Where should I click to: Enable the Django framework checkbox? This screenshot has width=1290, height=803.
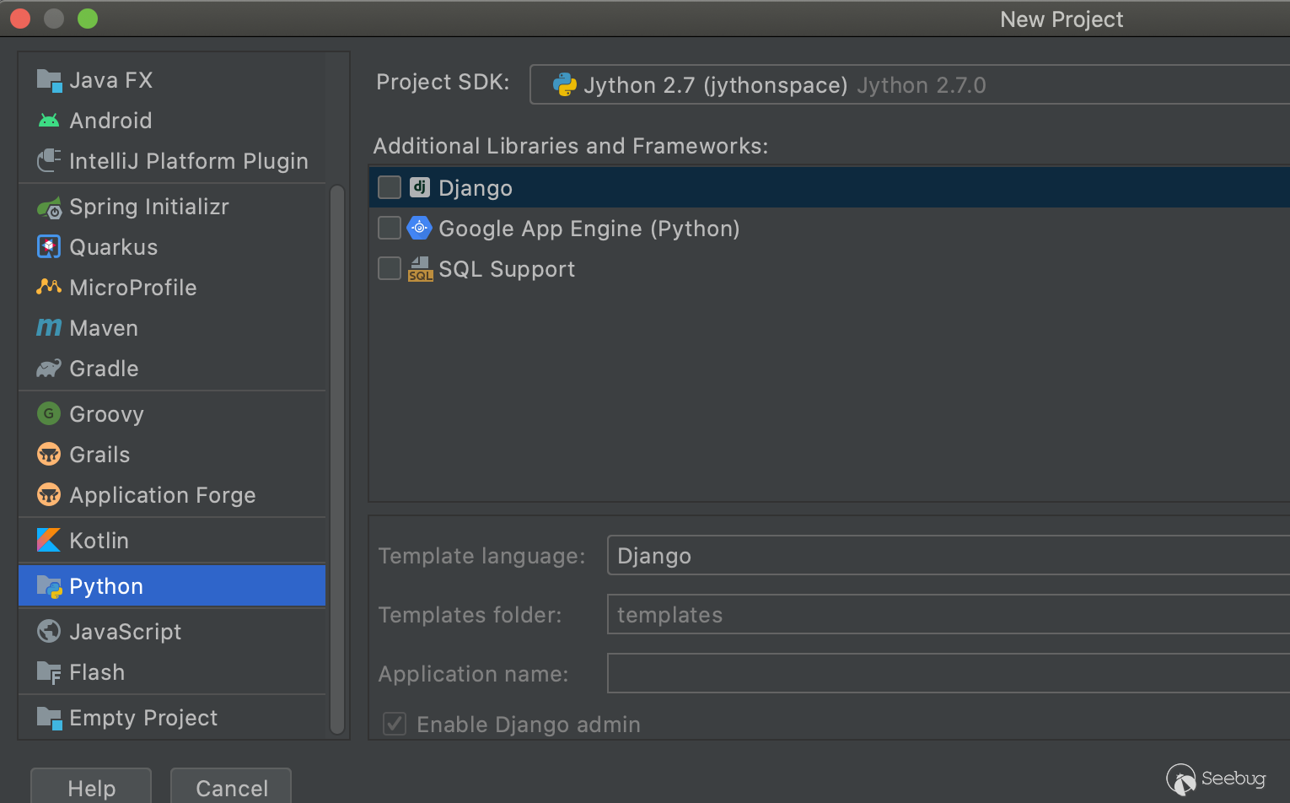[390, 187]
